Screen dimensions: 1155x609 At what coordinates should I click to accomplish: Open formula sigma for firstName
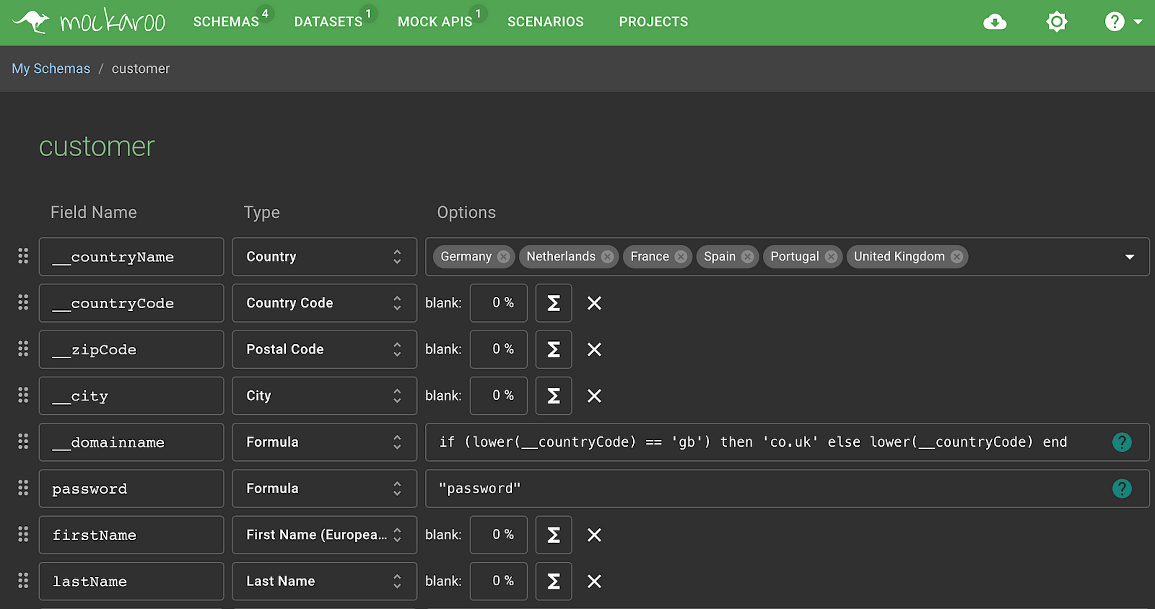[x=553, y=535]
